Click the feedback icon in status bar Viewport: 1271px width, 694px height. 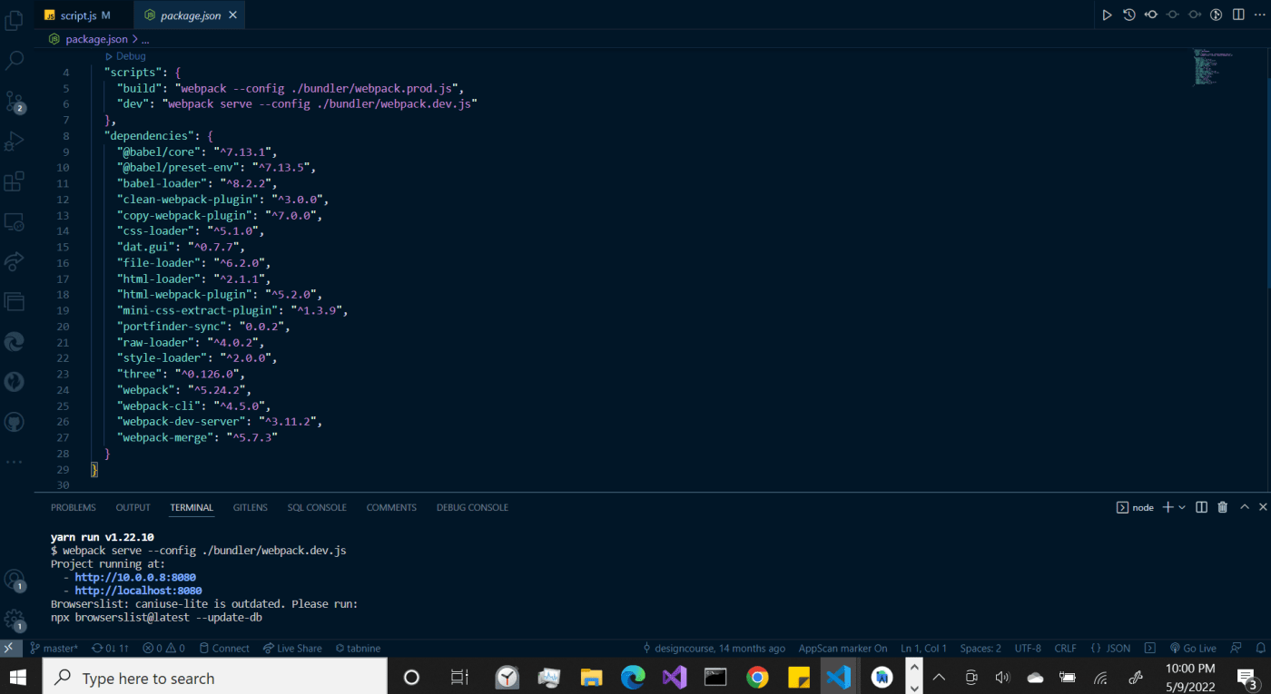1236,648
